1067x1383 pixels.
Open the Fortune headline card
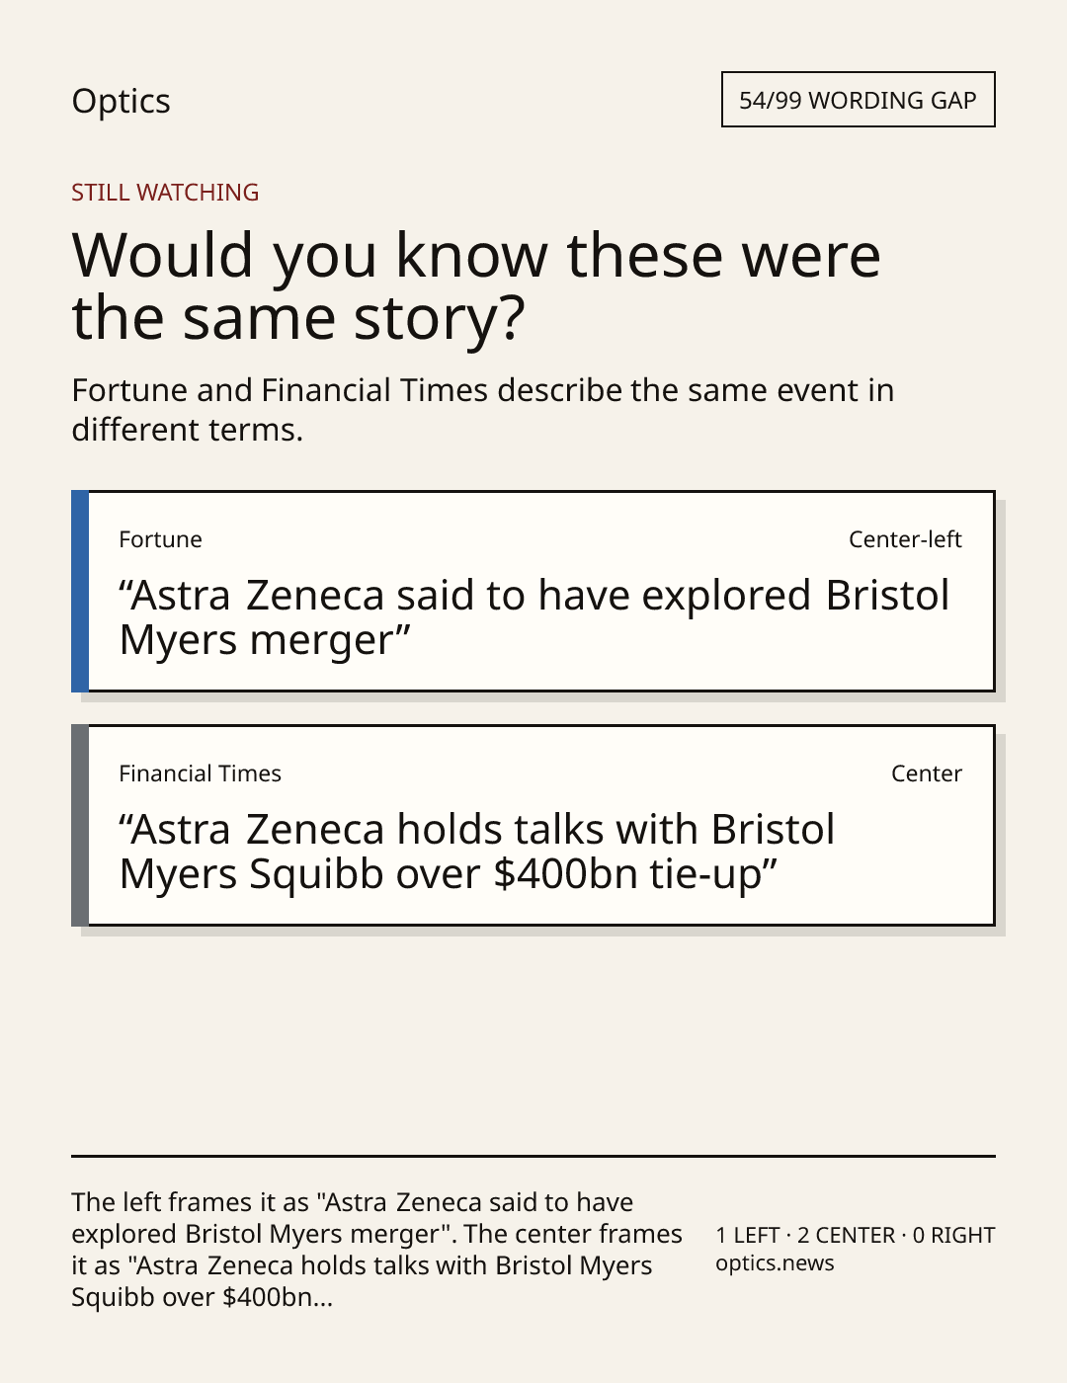coord(533,591)
